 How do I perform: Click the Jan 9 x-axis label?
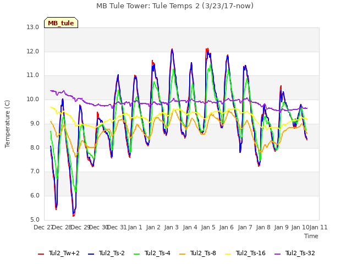coord(282,227)
